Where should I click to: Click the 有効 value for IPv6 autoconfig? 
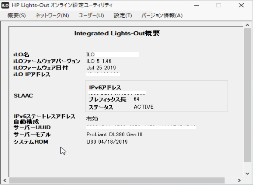(92, 119)
